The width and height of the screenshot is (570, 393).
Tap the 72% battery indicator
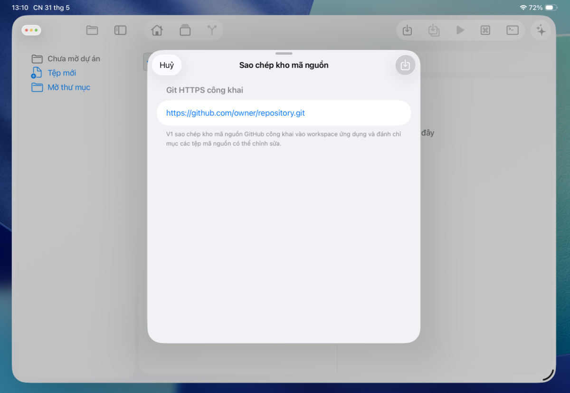coord(543,8)
